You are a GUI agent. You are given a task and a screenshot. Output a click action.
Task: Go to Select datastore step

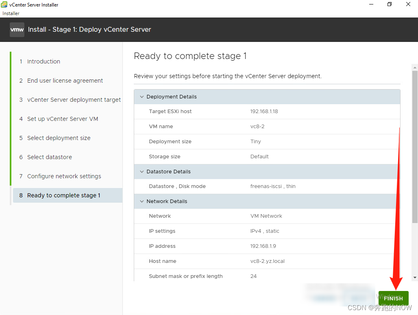tap(46, 157)
